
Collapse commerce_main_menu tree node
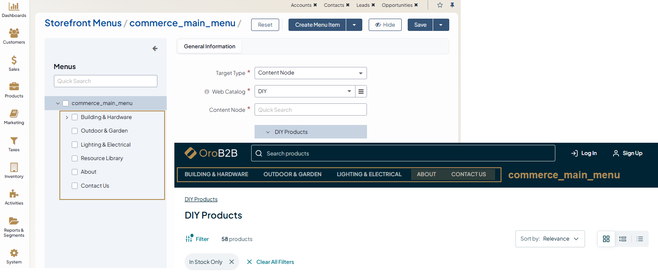[x=58, y=103]
